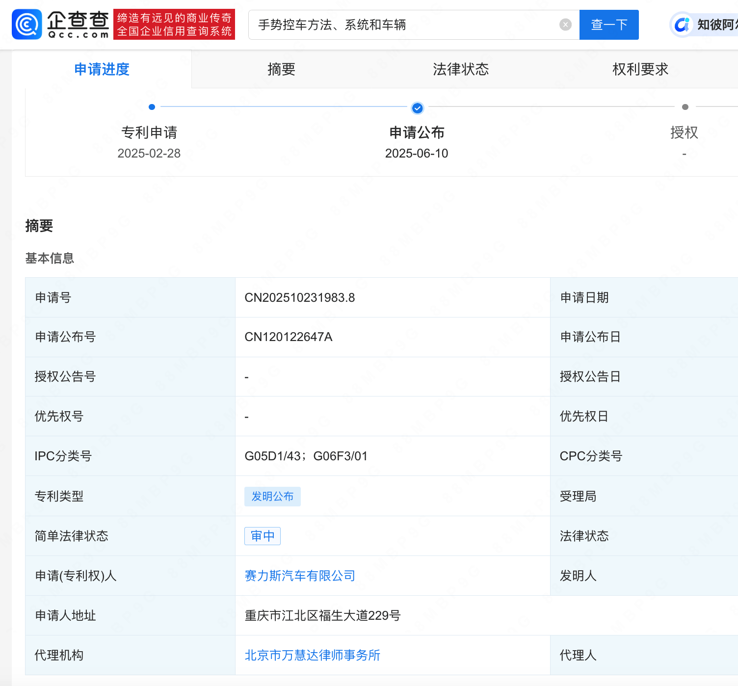Click the 优先权日 column label
738x686 pixels.
pos(584,416)
